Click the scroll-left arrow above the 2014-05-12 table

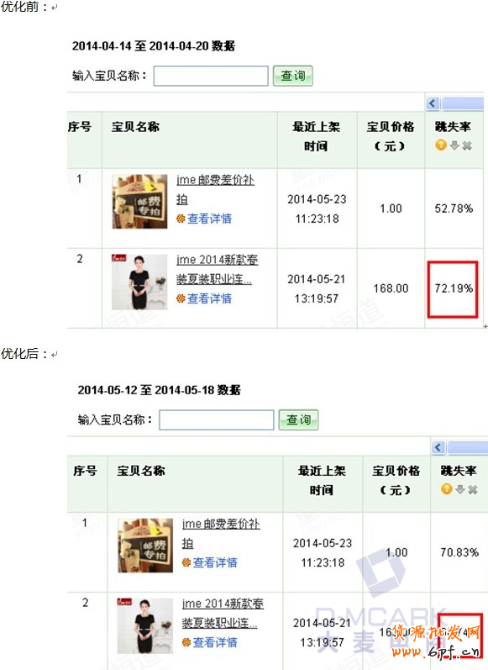(438, 447)
